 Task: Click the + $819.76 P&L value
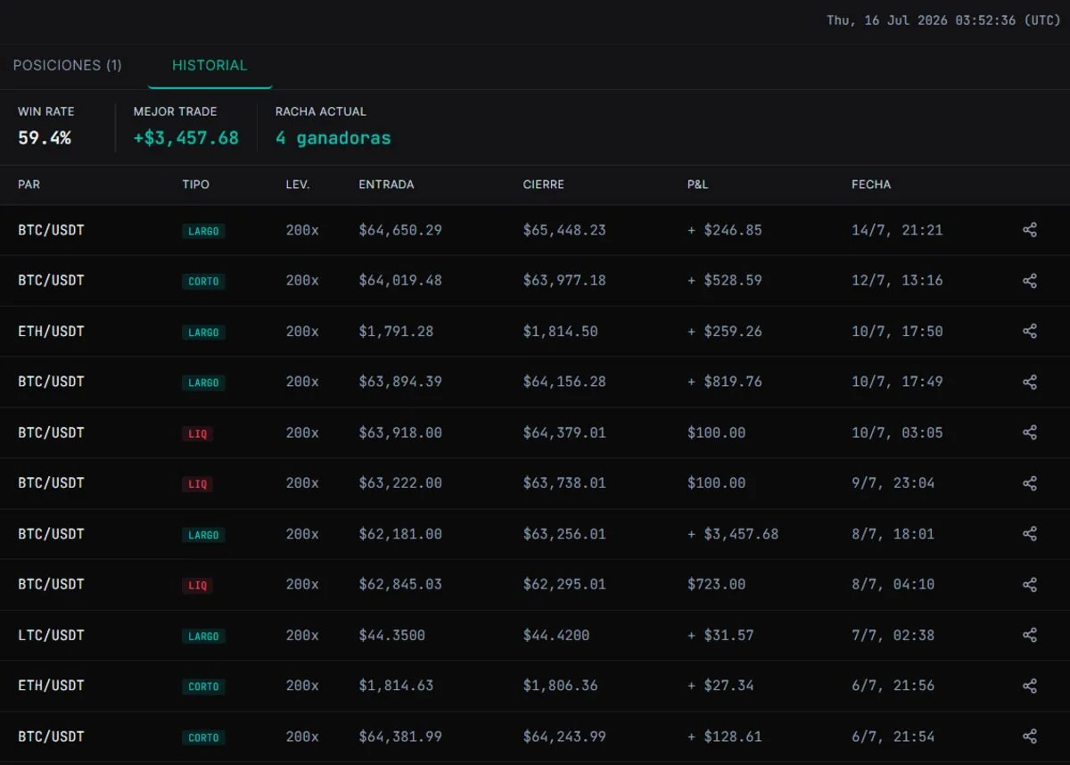point(725,382)
